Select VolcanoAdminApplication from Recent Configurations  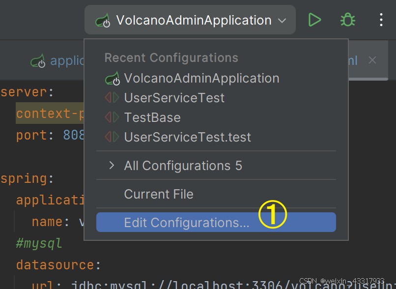[201, 78]
